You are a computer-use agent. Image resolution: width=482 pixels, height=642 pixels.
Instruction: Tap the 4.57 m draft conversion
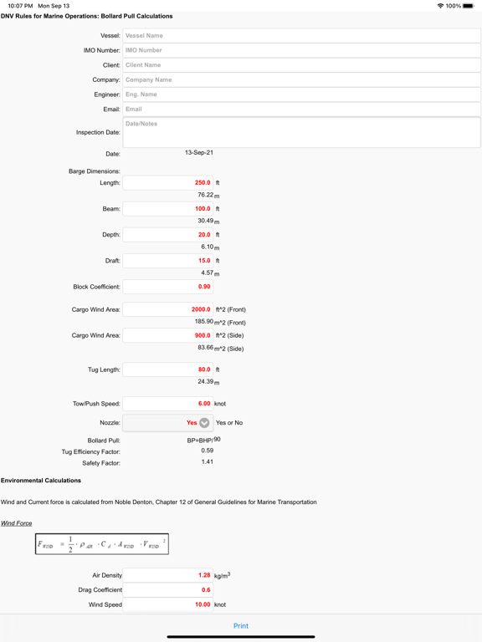210,273
